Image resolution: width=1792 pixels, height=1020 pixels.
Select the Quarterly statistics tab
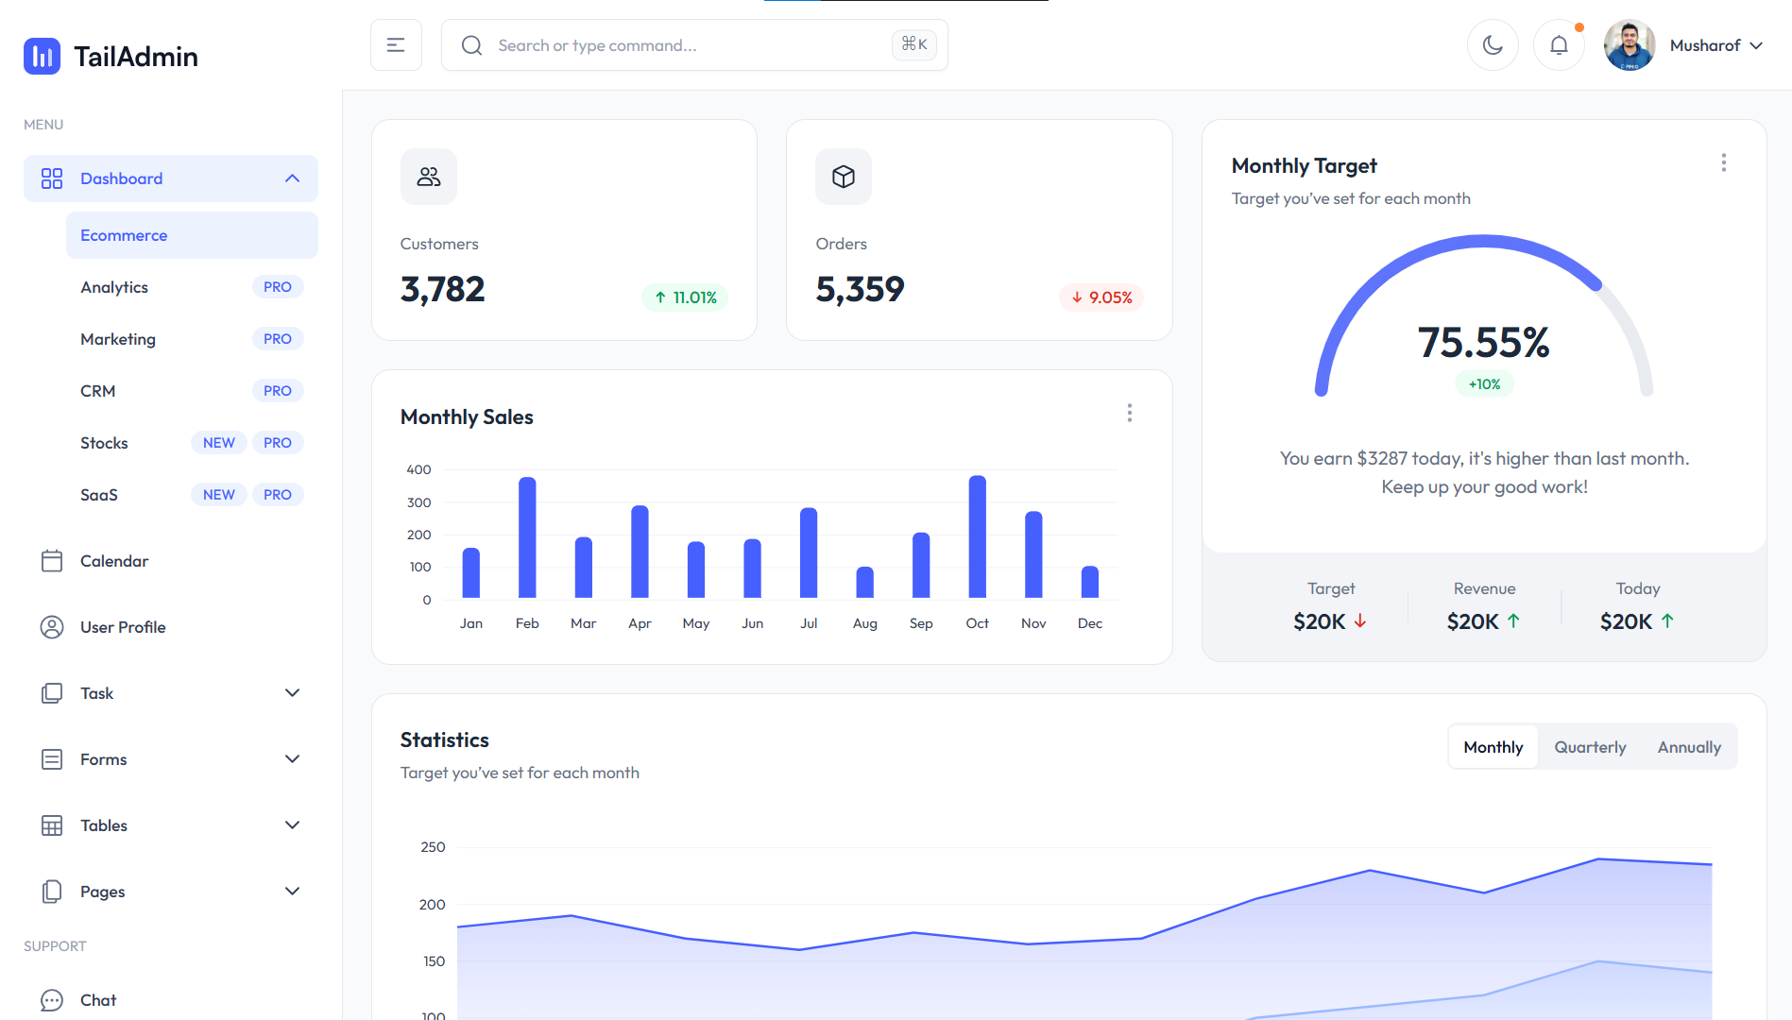pos(1591,747)
